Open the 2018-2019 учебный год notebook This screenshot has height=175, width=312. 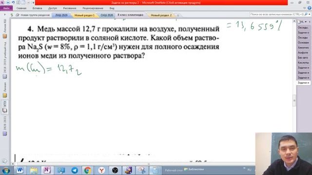click(x=5, y=60)
